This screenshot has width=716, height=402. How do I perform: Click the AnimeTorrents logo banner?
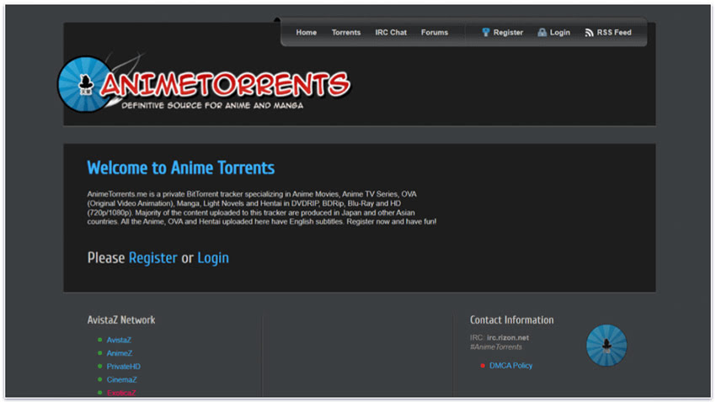(x=204, y=84)
